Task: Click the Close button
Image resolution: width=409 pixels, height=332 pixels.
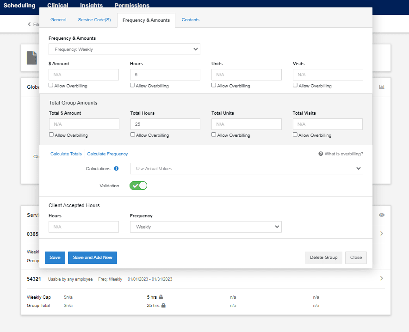Action: tap(356, 258)
